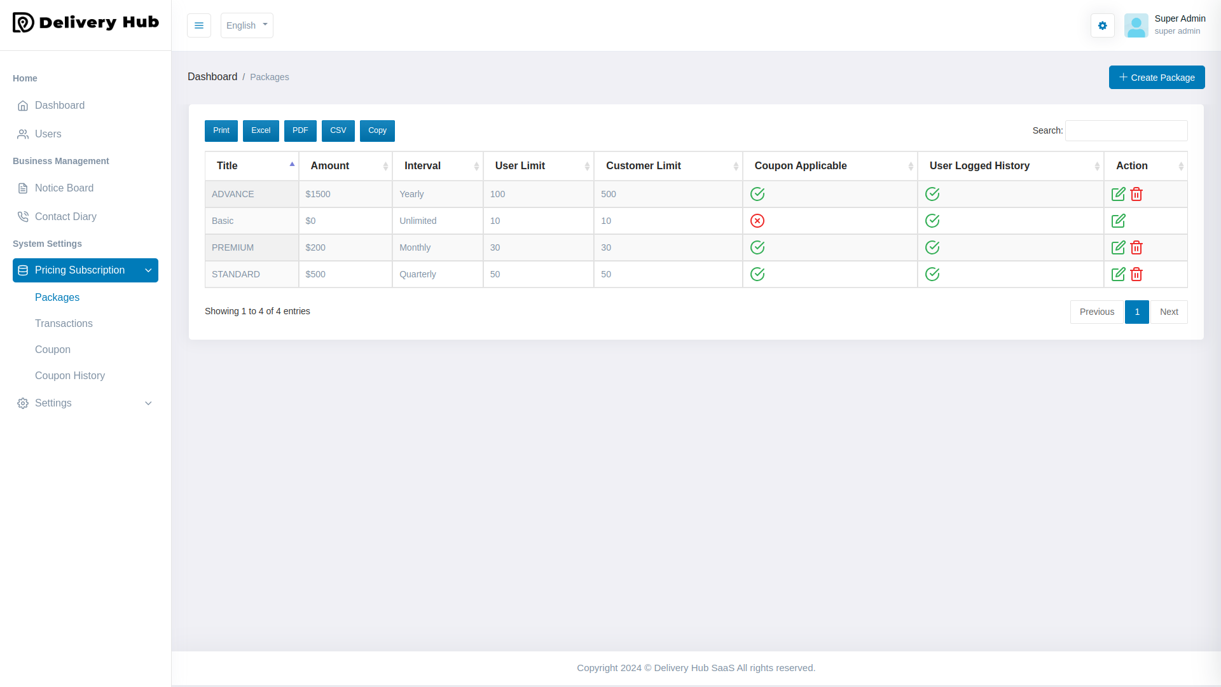
Task: Click the delete trash icon for STANDARD package
Action: pyautogui.click(x=1137, y=274)
